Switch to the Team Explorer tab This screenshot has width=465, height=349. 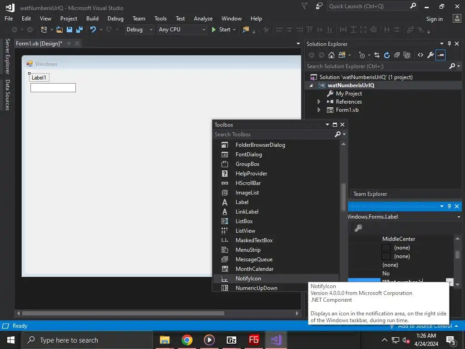(x=370, y=194)
